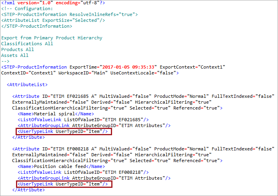Click WorkspaceID="Main" attribute
The height and width of the screenshot is (196, 278).
click(x=83, y=73)
